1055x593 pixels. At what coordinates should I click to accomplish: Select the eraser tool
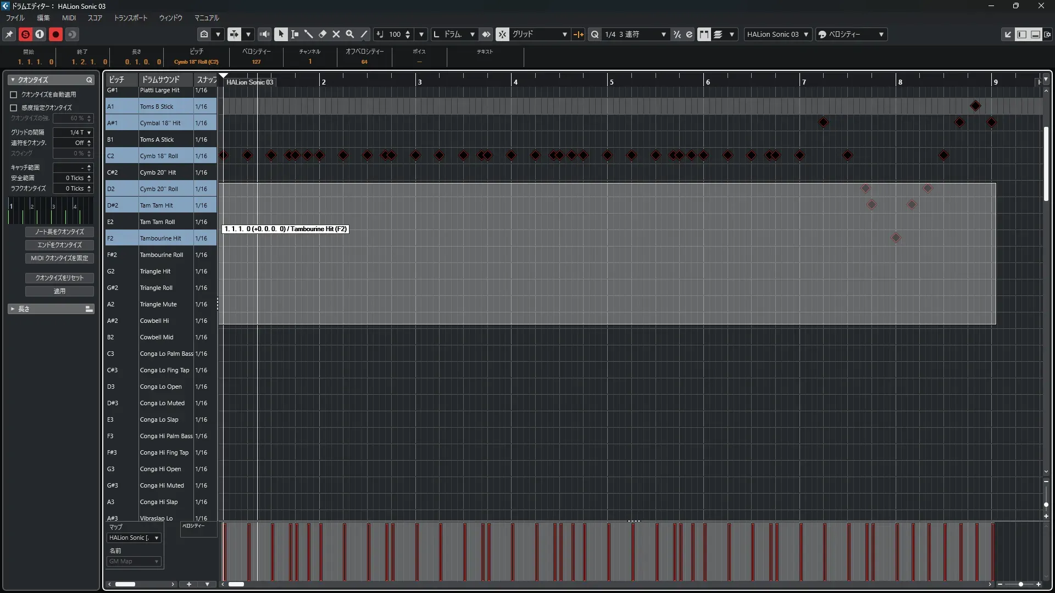click(x=323, y=34)
